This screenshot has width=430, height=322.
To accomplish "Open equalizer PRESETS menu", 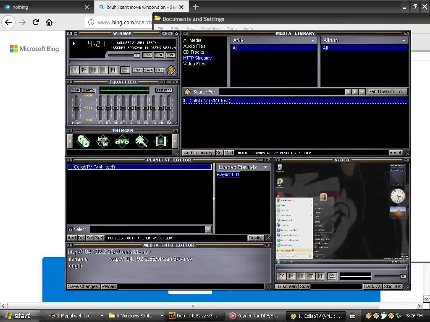I will click(x=164, y=91).
